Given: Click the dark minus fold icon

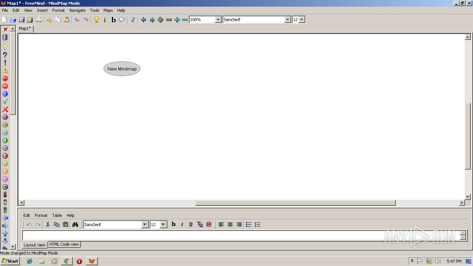Looking at the screenshot, I should click(x=169, y=20).
